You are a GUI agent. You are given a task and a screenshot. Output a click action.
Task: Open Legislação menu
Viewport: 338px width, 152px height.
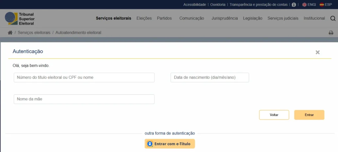(253, 19)
